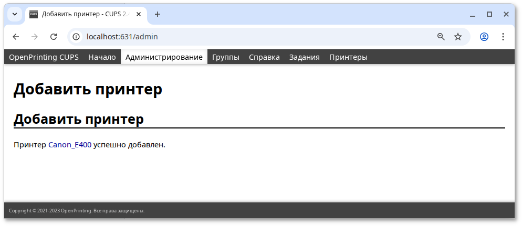Go to the Начало page

[x=102, y=57]
